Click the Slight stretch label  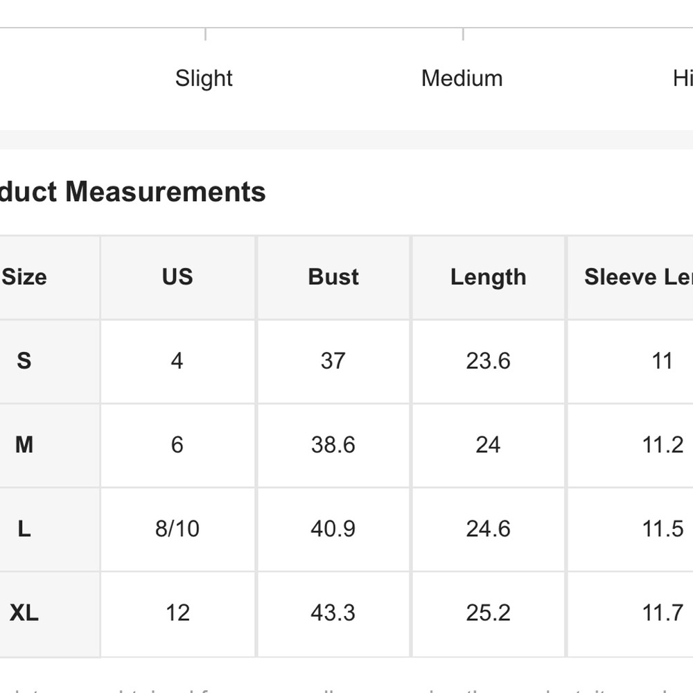[x=204, y=78]
